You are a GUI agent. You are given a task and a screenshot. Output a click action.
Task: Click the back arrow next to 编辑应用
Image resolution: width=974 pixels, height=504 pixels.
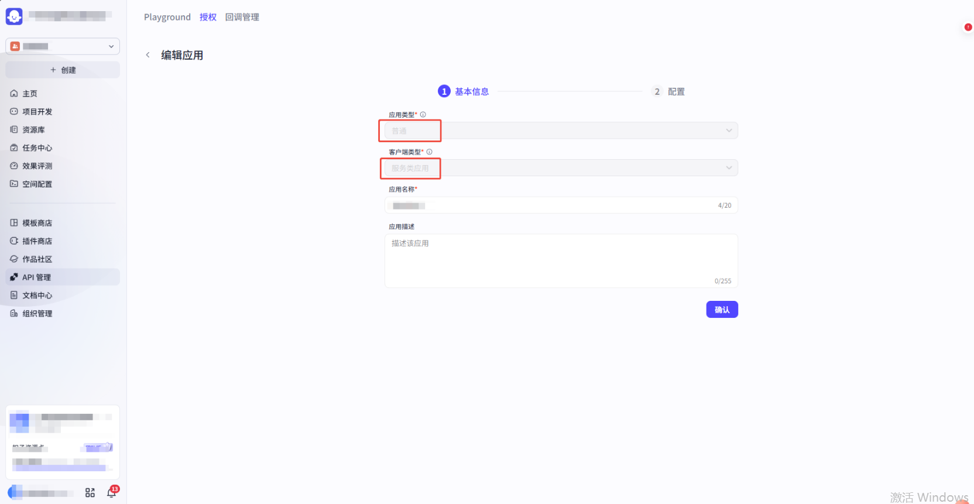(148, 55)
